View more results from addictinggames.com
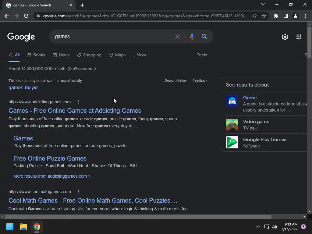This screenshot has width=312, height=234. (52, 176)
